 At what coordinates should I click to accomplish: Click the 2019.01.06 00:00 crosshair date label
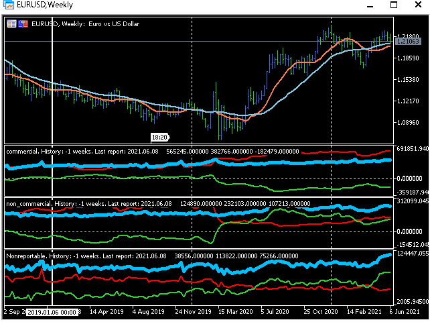(52, 313)
